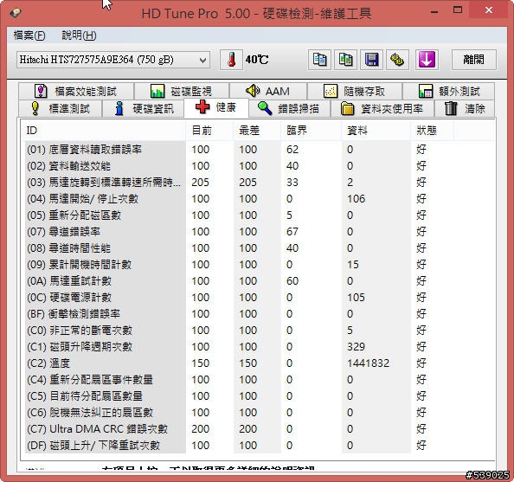Image resolution: width=514 pixels, height=482 pixels.
Task: Switch to the 額外測試 tab
Action: [449, 91]
